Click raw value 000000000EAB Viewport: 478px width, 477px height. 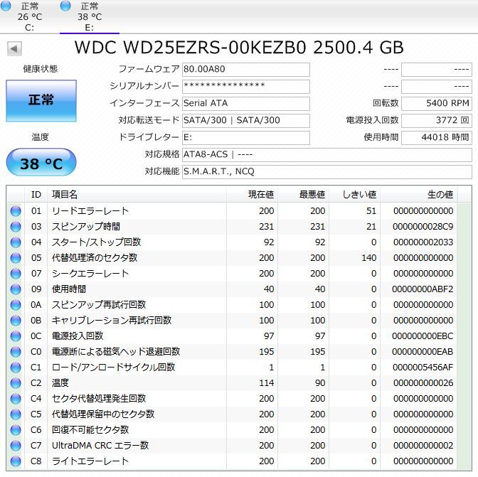coord(423,352)
